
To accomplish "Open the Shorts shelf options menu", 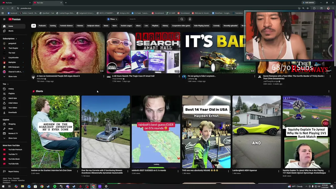I will [329, 91].
